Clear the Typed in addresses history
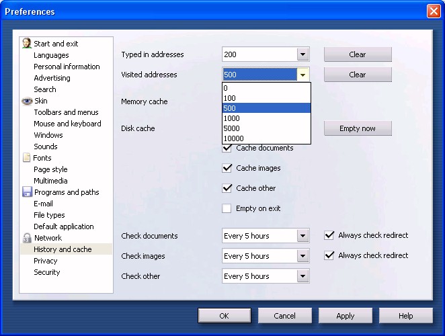445x336 pixels. (358, 54)
